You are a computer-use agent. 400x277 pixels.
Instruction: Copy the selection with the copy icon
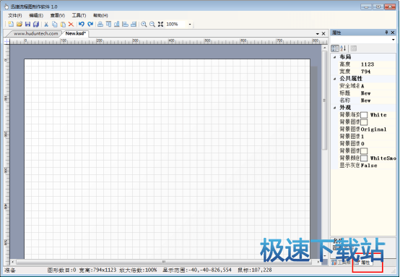[x=55, y=25]
